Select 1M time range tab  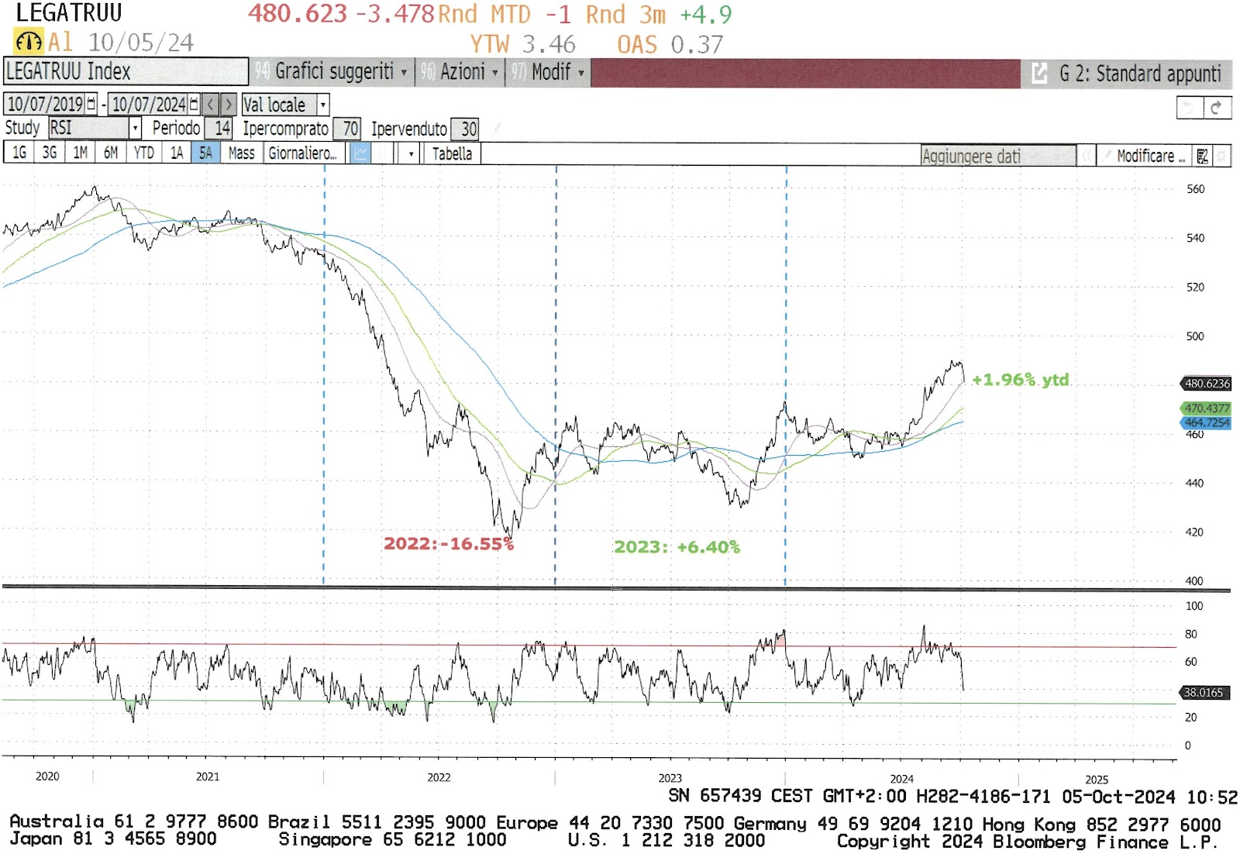point(80,153)
